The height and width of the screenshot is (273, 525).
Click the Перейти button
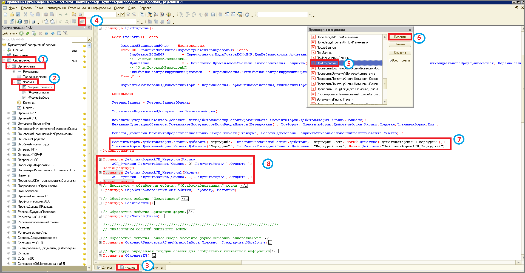tap(400, 37)
